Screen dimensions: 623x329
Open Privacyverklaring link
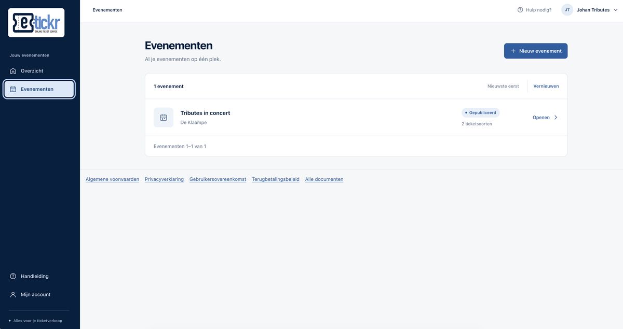coord(164,179)
